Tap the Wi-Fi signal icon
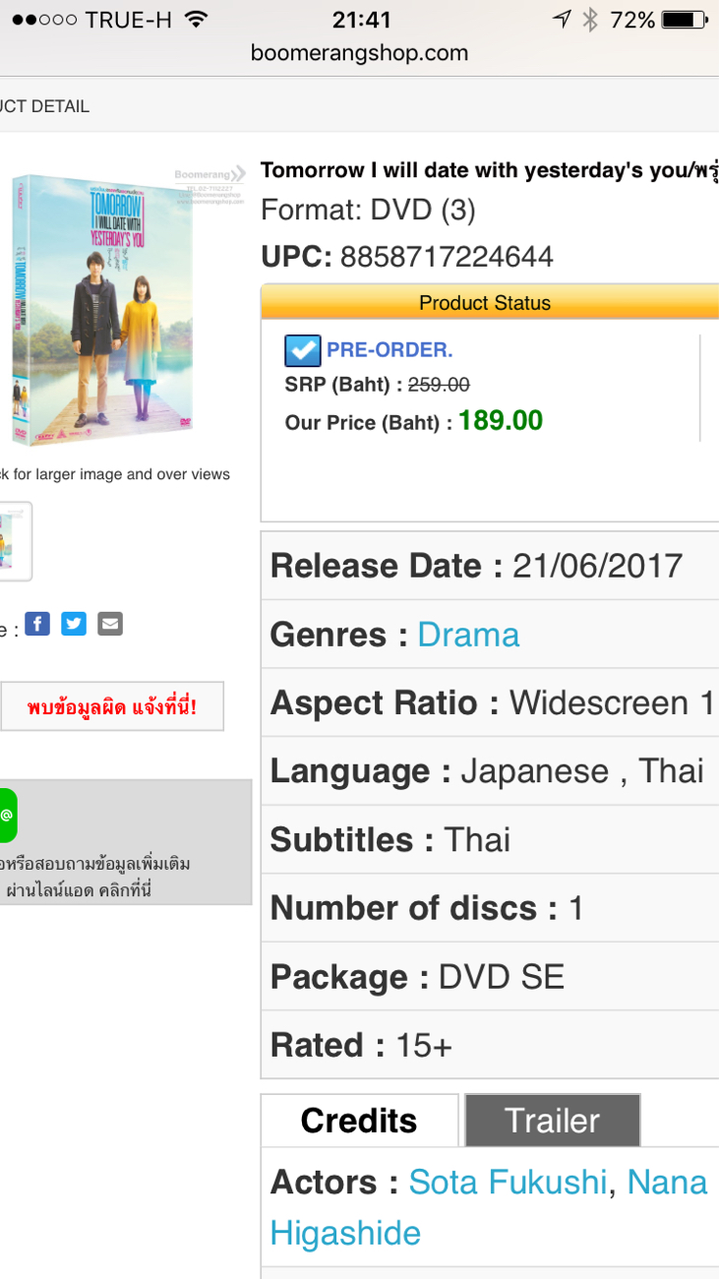The height and width of the screenshot is (1279, 719). point(197,20)
